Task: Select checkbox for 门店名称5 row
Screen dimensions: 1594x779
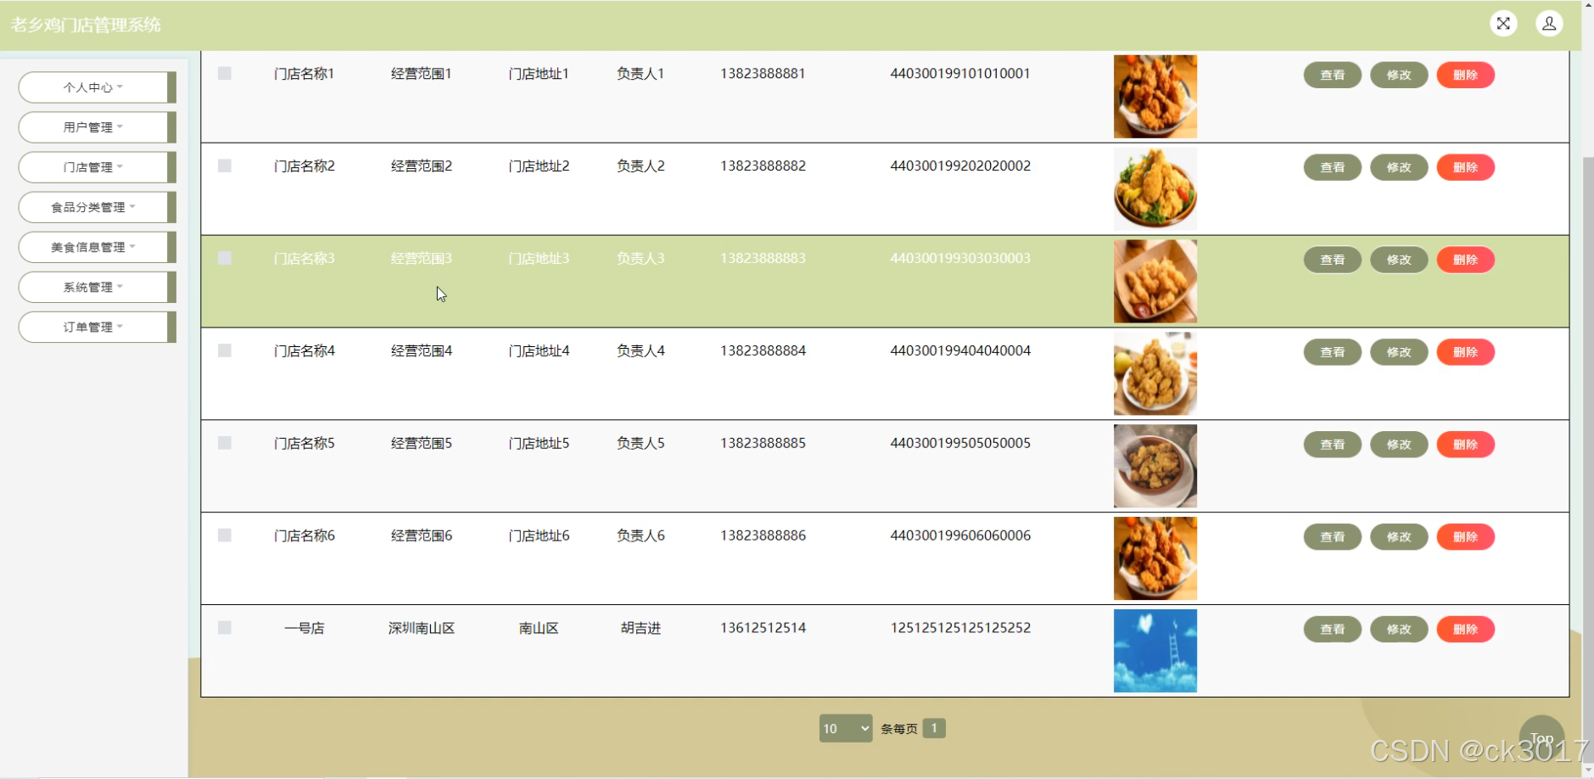Action: tap(225, 443)
